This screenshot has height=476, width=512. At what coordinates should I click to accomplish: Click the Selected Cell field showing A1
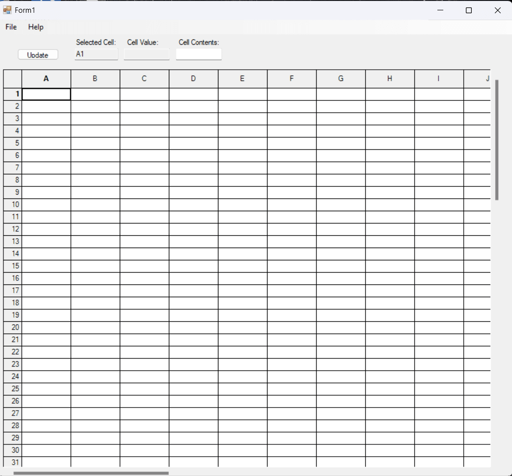pos(96,55)
